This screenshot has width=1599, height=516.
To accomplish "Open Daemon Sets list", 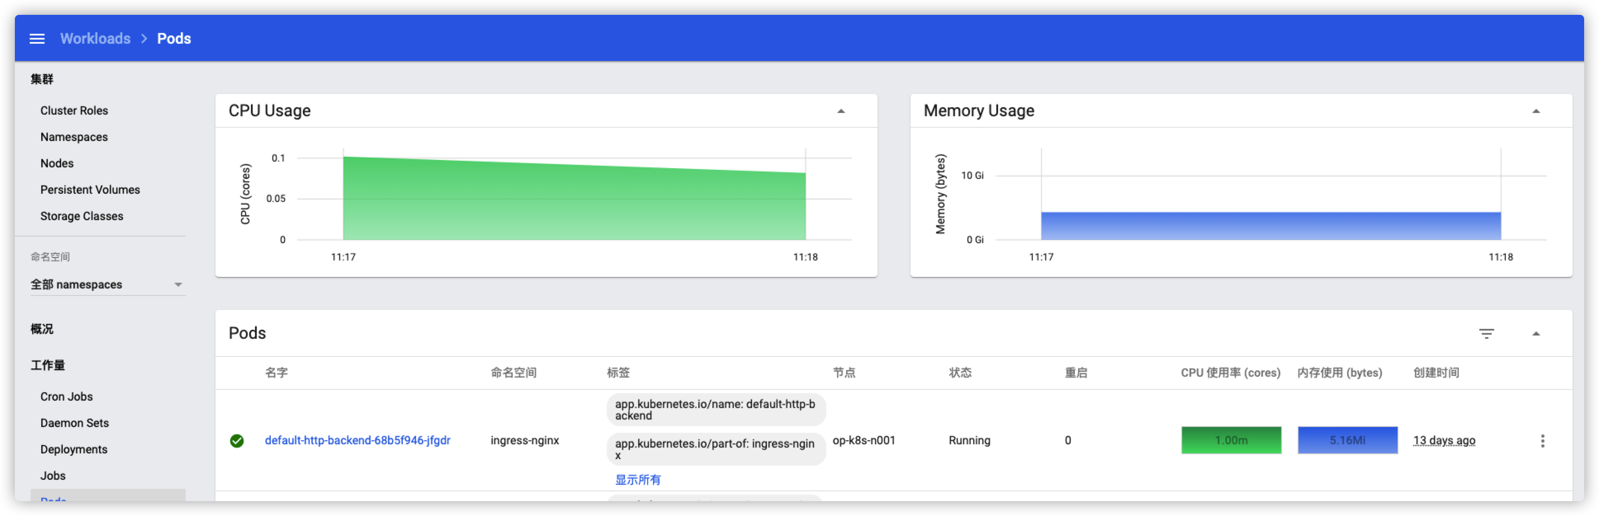I will click(x=74, y=423).
